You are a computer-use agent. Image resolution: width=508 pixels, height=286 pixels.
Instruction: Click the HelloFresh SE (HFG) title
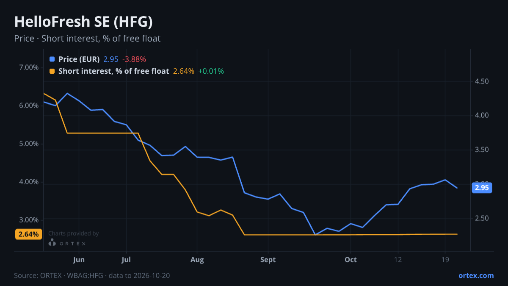click(x=83, y=22)
